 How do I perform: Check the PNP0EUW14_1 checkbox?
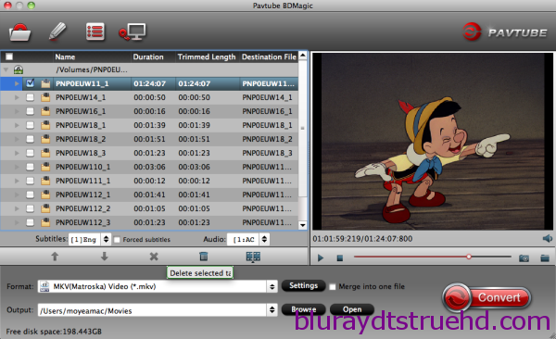[x=31, y=97]
